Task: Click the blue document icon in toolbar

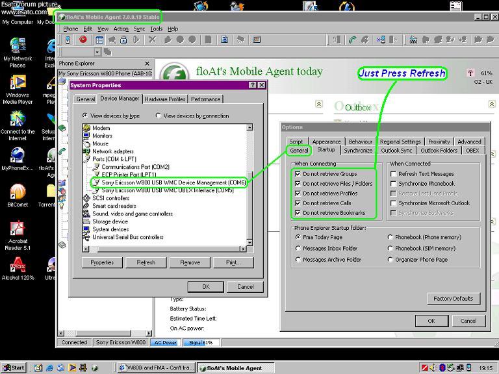Action: click(x=224, y=40)
